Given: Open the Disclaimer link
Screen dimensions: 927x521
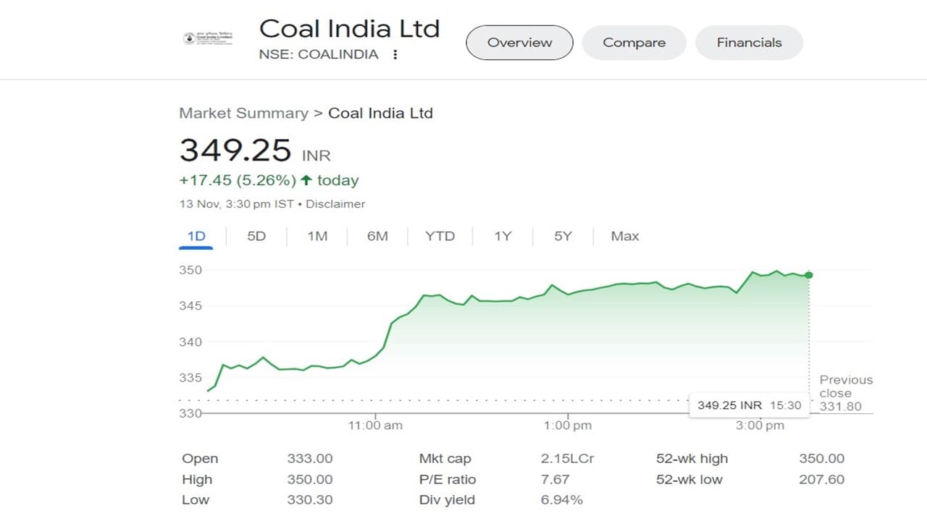Looking at the screenshot, I should pyautogui.click(x=335, y=204).
